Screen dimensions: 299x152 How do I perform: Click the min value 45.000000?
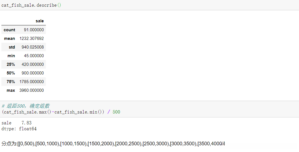[34, 56]
